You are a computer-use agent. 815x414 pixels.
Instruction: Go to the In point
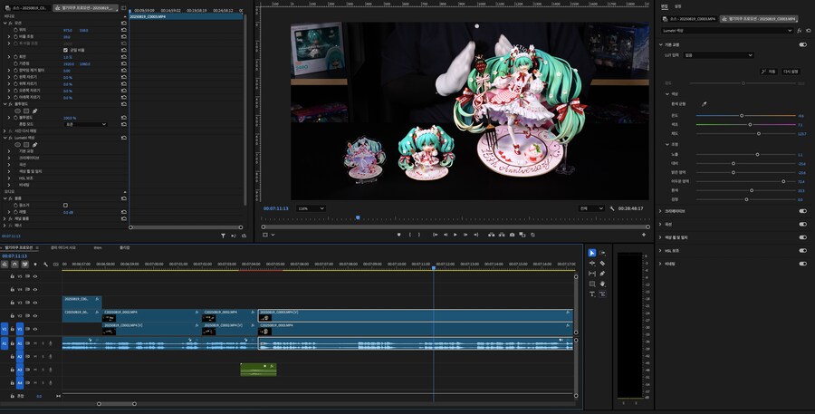[435, 235]
